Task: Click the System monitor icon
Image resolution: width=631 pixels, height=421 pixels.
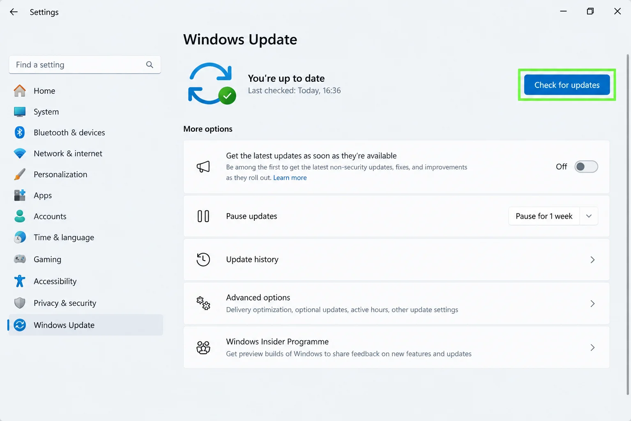Action: (20, 112)
